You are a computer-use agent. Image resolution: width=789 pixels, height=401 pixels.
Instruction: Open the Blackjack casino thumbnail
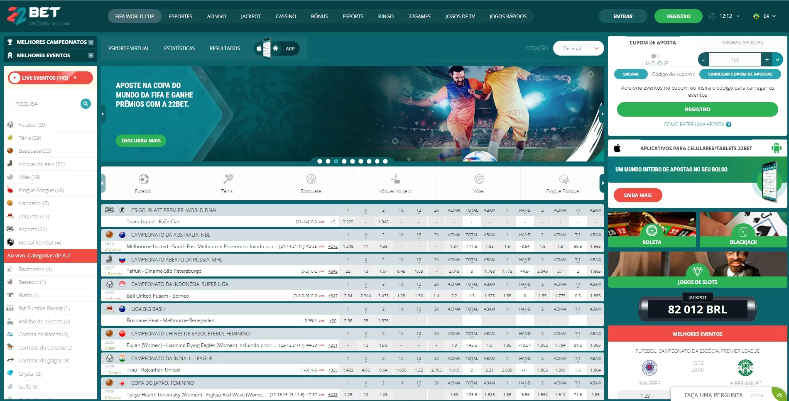pos(743,230)
